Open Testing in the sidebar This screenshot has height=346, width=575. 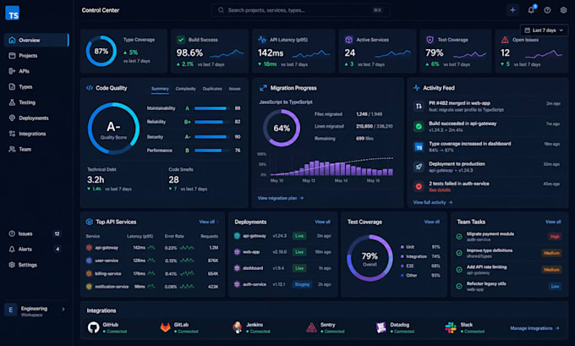click(x=36, y=102)
